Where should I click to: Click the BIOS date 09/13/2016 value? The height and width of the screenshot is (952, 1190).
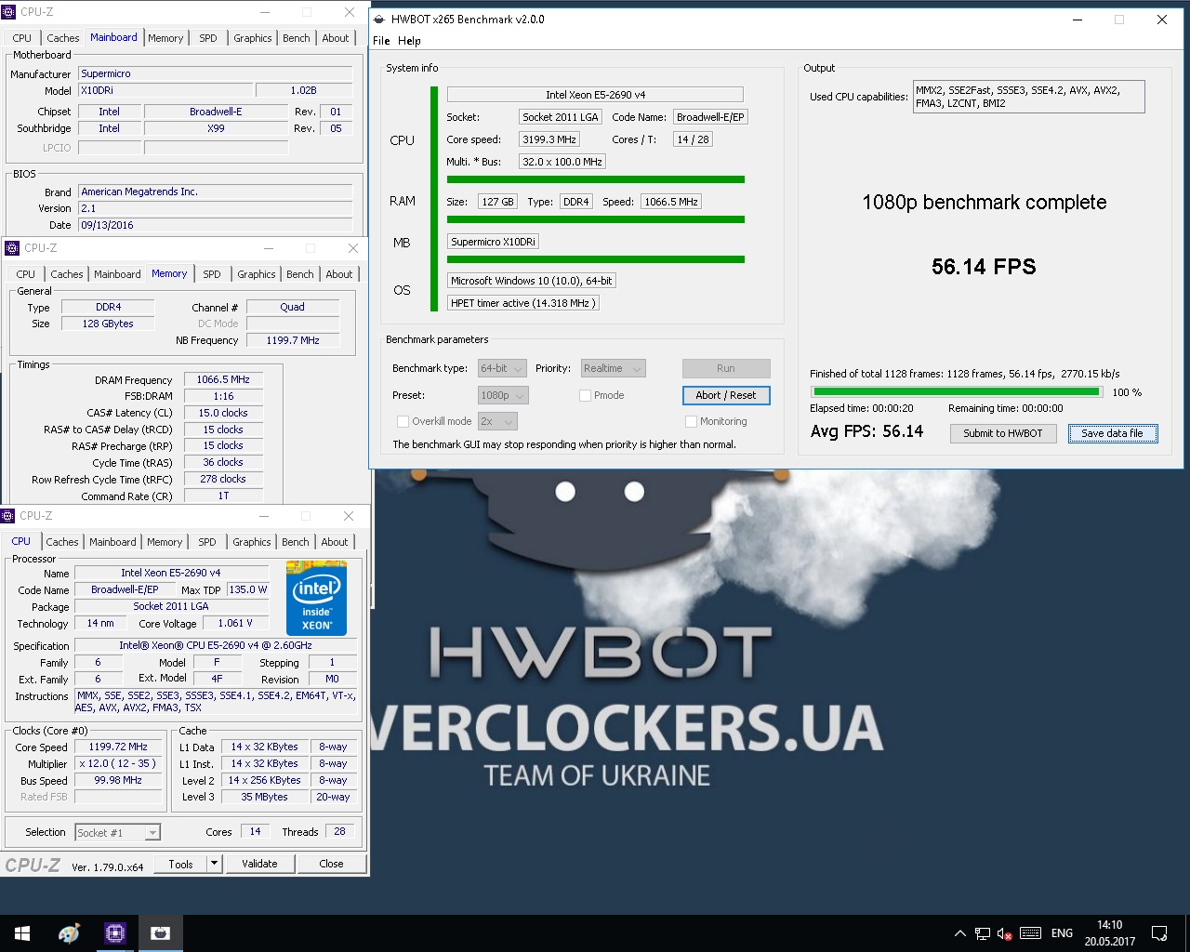[216, 225]
